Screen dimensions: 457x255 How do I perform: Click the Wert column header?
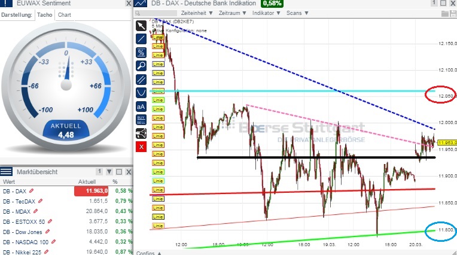[9, 182]
